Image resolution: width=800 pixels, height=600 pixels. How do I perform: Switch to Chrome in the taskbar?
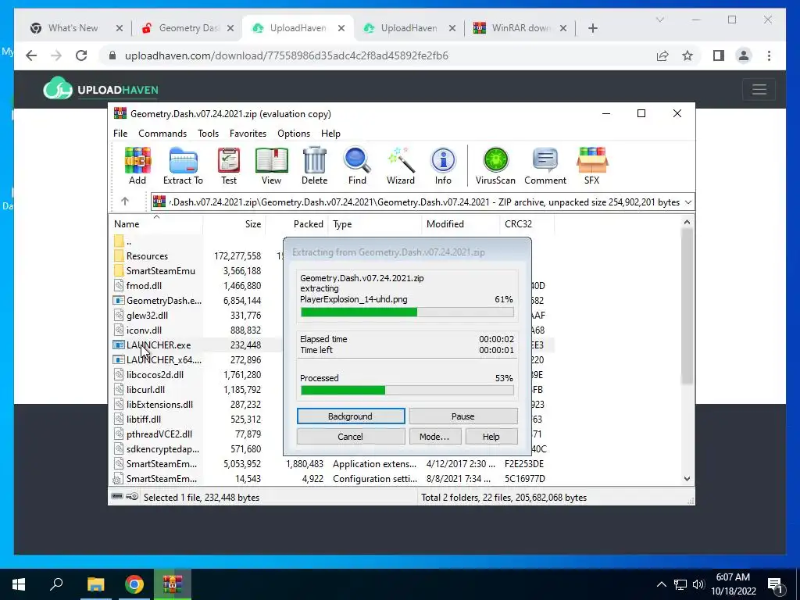(134, 584)
